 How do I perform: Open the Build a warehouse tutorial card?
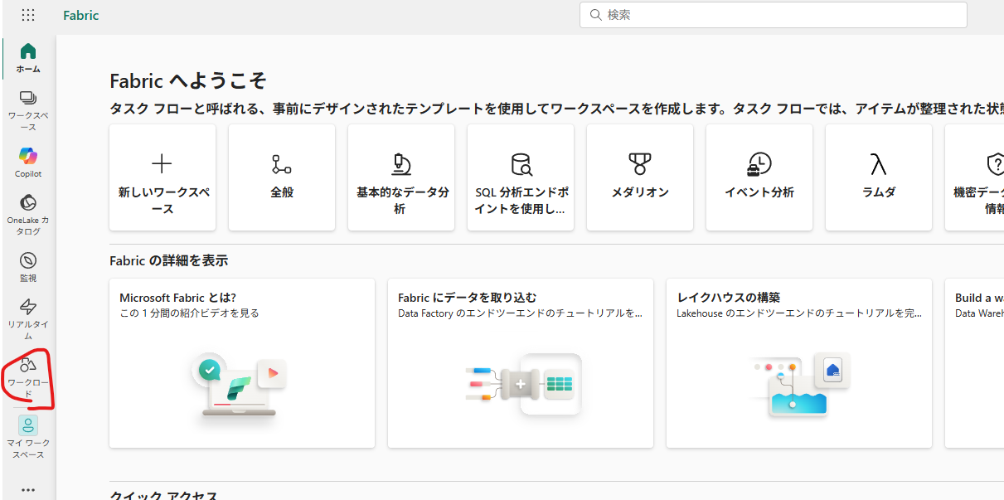(x=975, y=363)
